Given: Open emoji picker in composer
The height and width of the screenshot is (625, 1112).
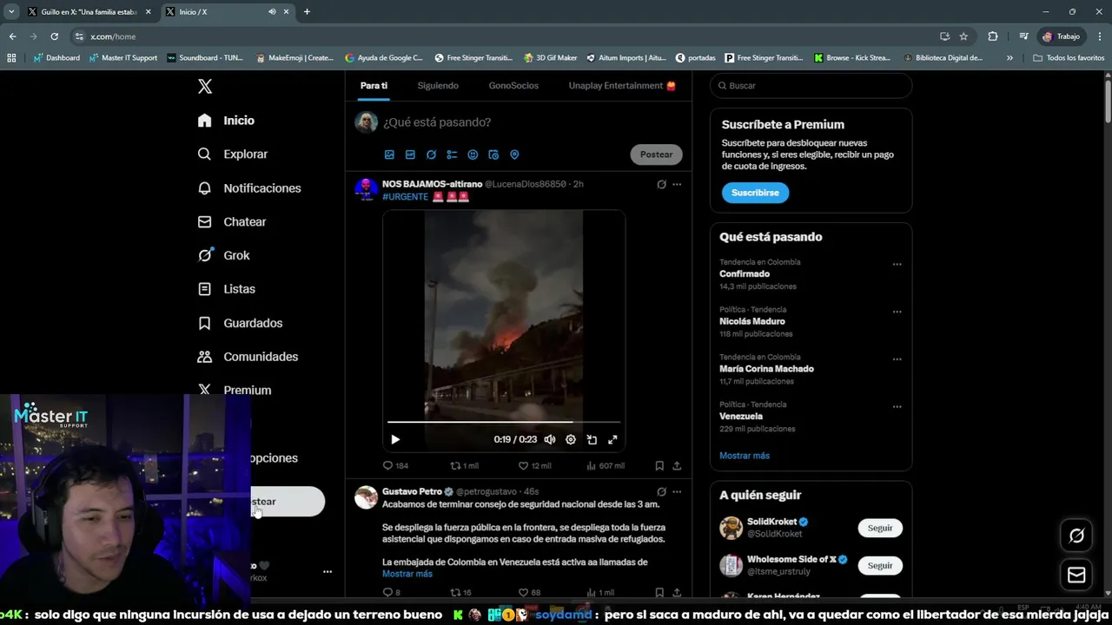Looking at the screenshot, I should click(473, 155).
